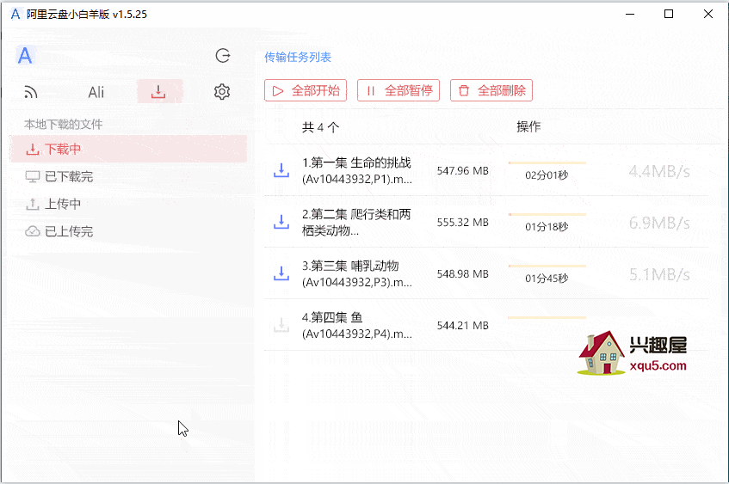Select 下载中 in the sidebar
729x484 pixels.
(x=128, y=149)
